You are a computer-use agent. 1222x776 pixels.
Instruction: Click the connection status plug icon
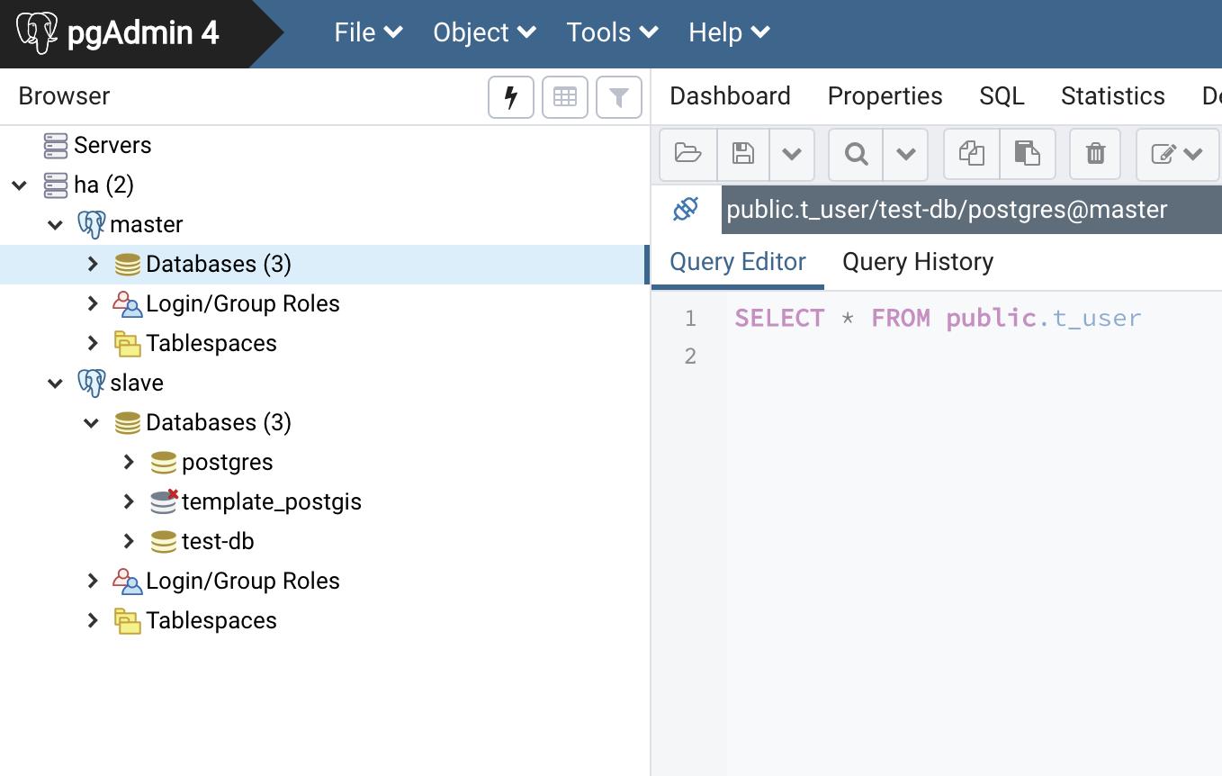click(686, 209)
